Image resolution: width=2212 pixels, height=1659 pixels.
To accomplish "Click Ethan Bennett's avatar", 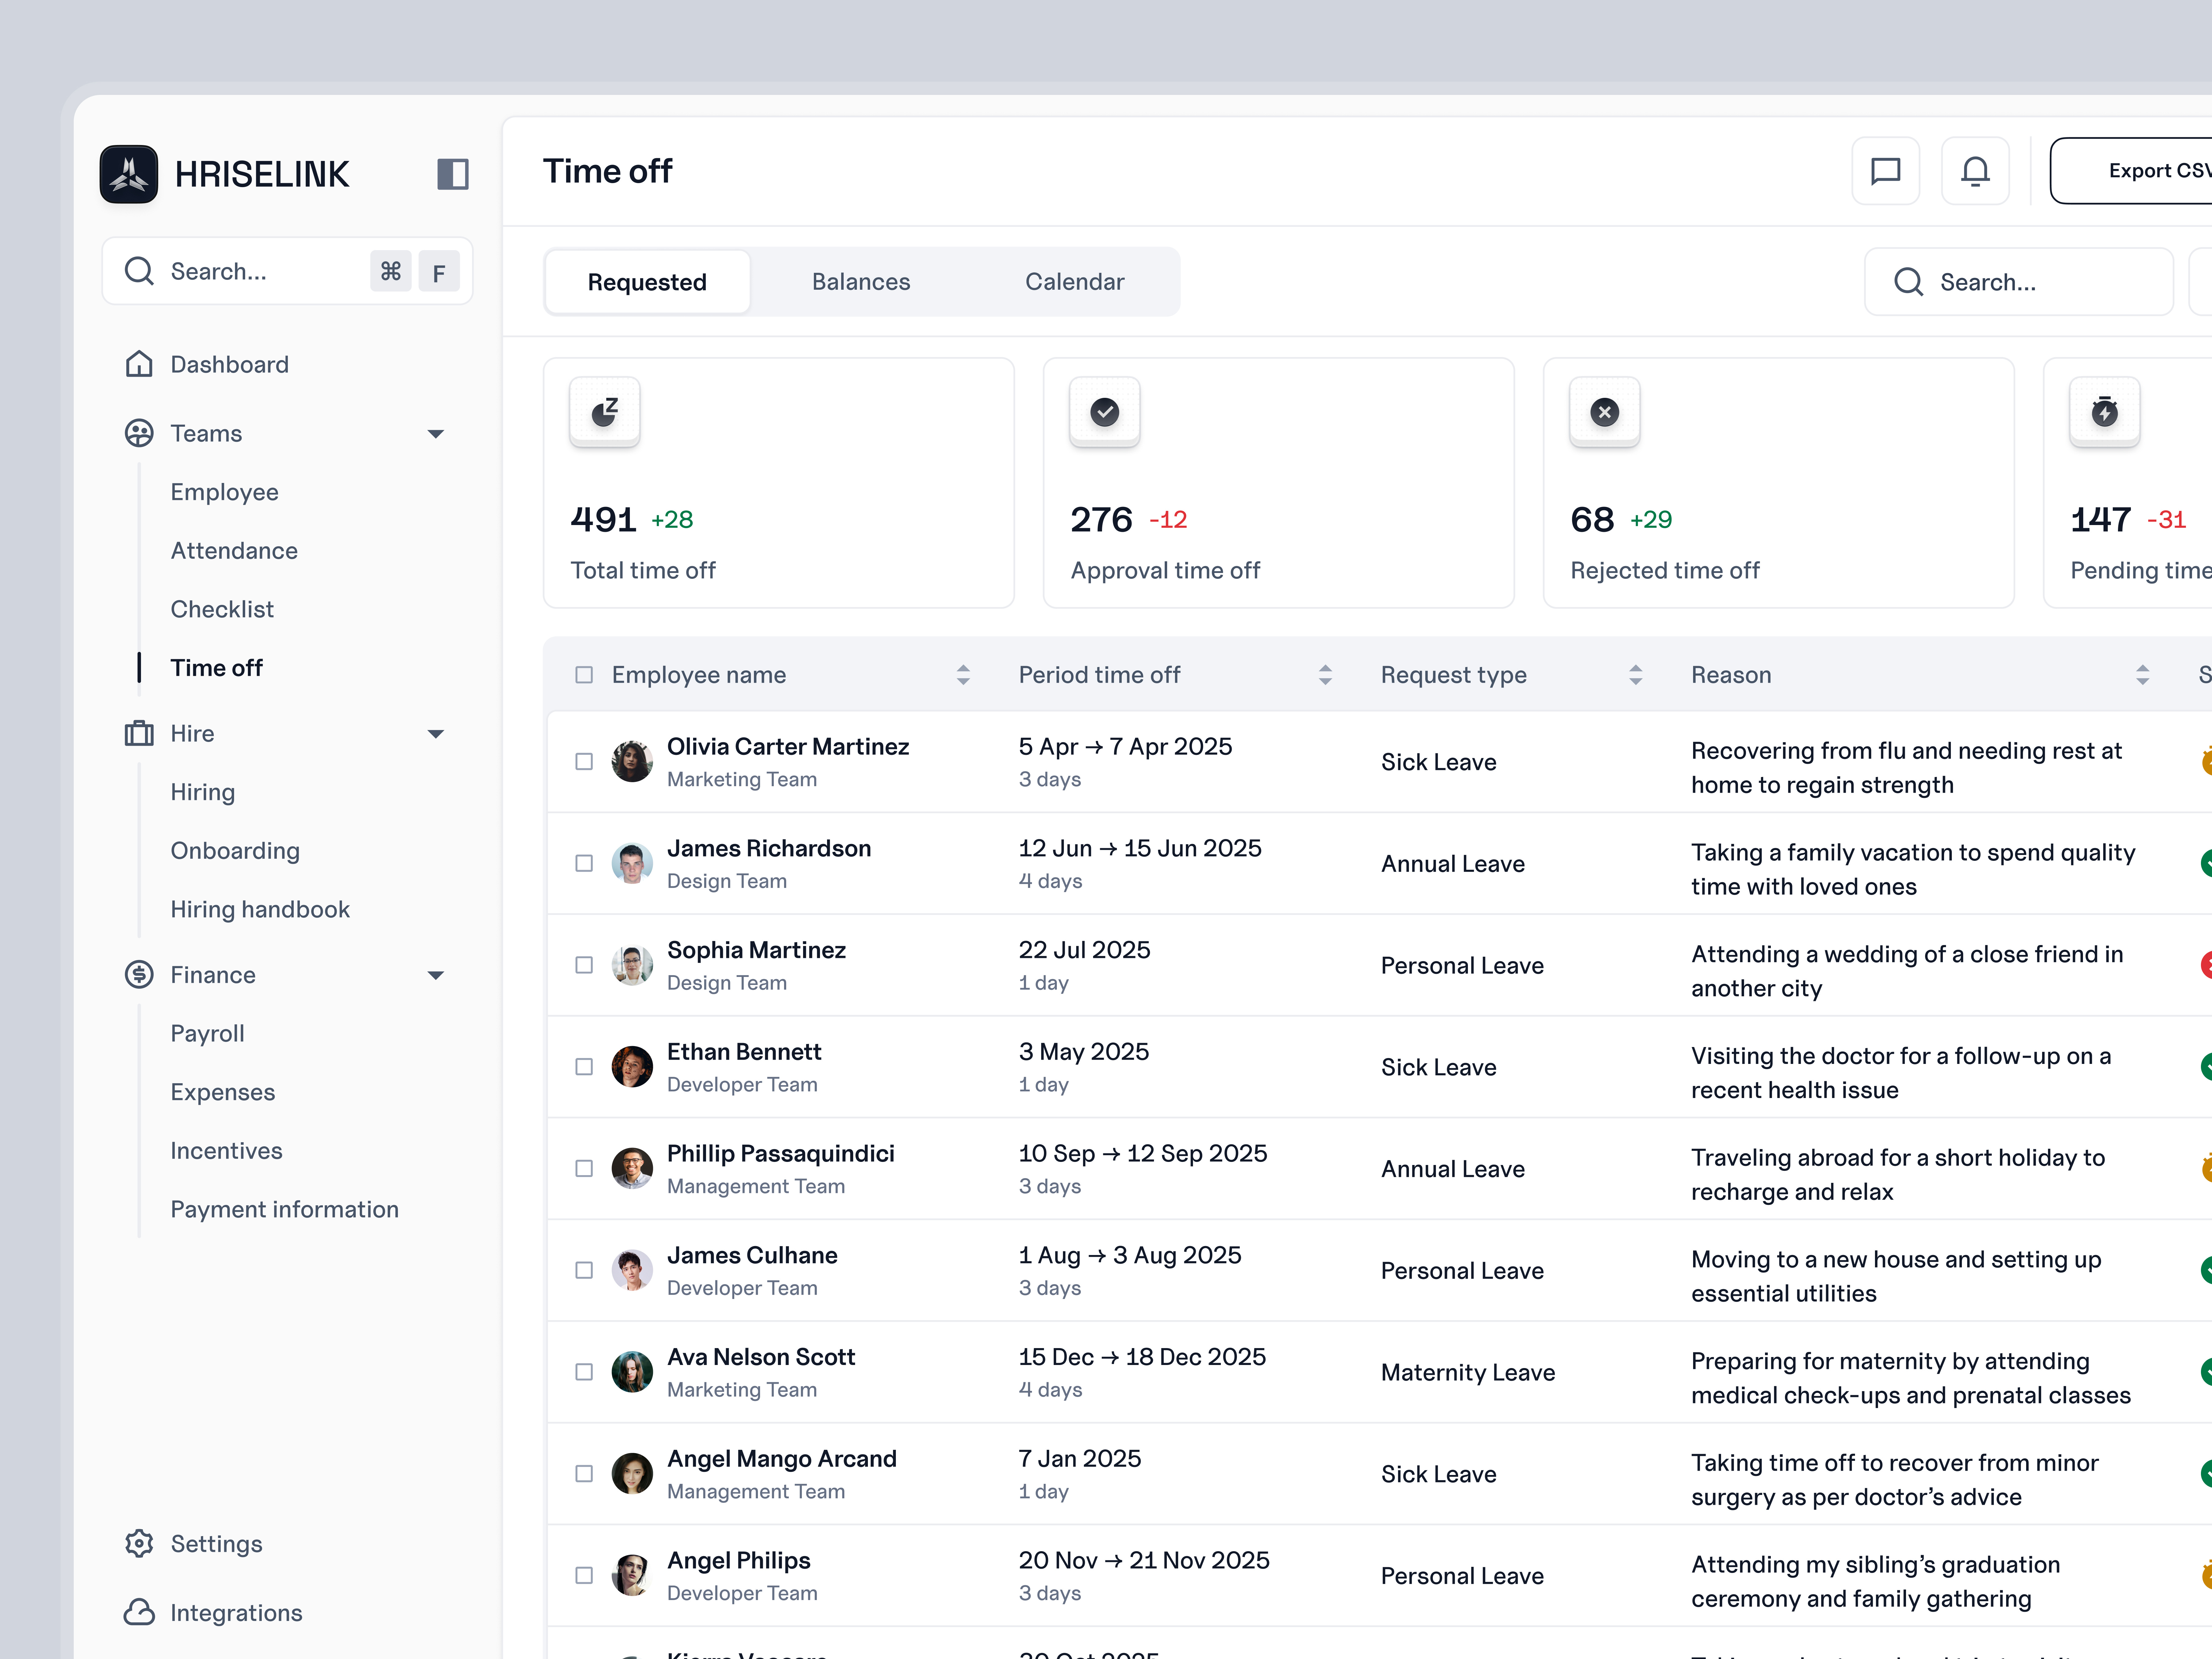I will pyautogui.click(x=632, y=1067).
